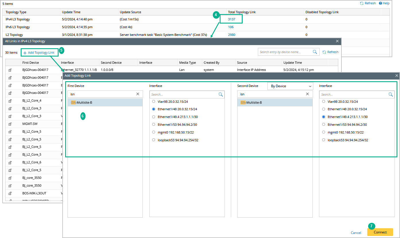Click the search magnifier in All Links dialog

click(x=315, y=52)
